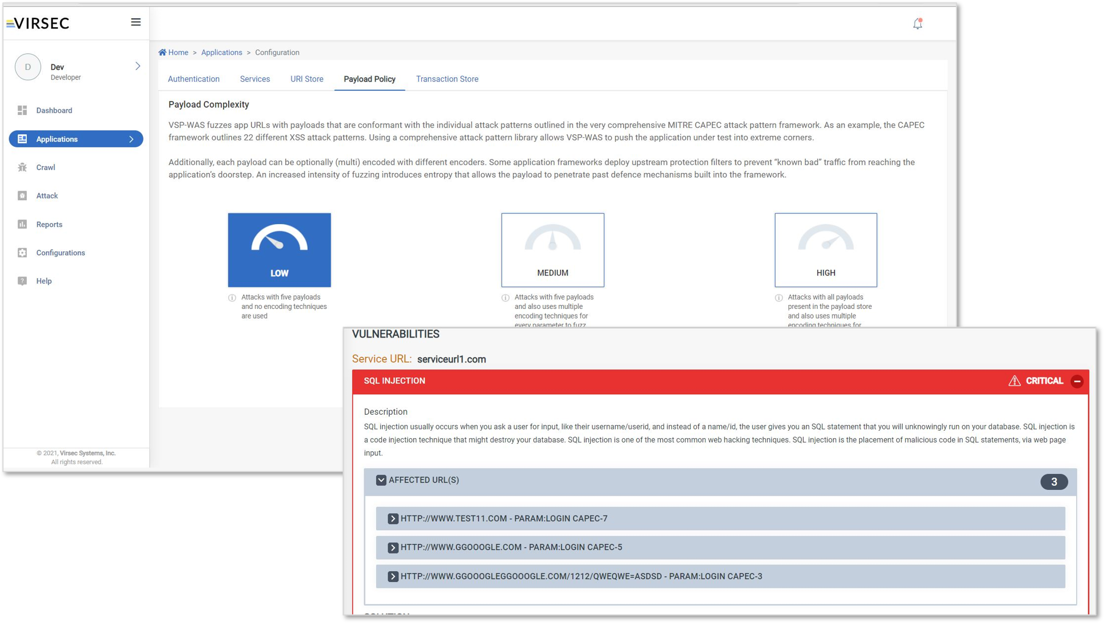Open the notifications bell
Image resolution: width=1104 pixels, height=623 pixels.
click(x=917, y=24)
